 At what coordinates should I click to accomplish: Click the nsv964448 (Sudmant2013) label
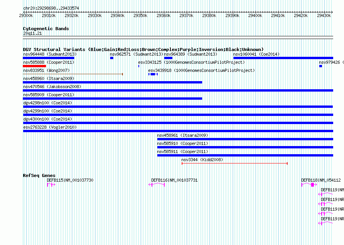pos(50,54)
